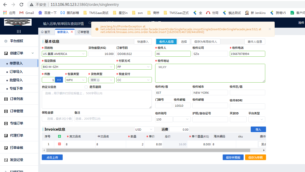Viewport: 305px width, 172px height.
Task: Close the 单票录入 tab
Action: coord(72,32)
